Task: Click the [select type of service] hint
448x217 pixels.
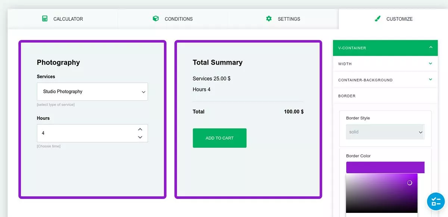Action: tap(56, 105)
